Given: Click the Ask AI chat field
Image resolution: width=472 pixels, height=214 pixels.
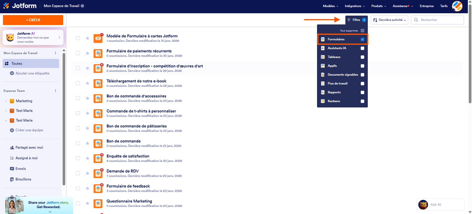Looking at the screenshot, I should coord(440,205).
